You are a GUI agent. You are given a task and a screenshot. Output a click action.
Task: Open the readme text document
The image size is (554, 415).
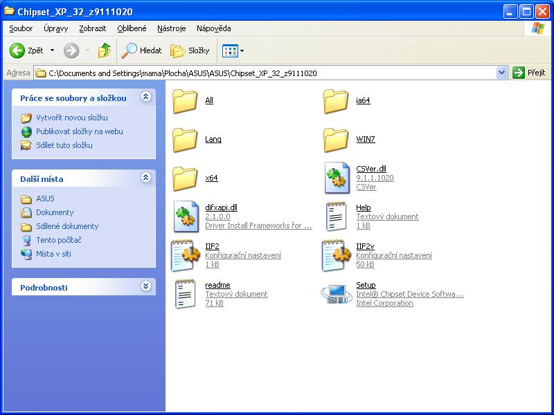click(186, 294)
